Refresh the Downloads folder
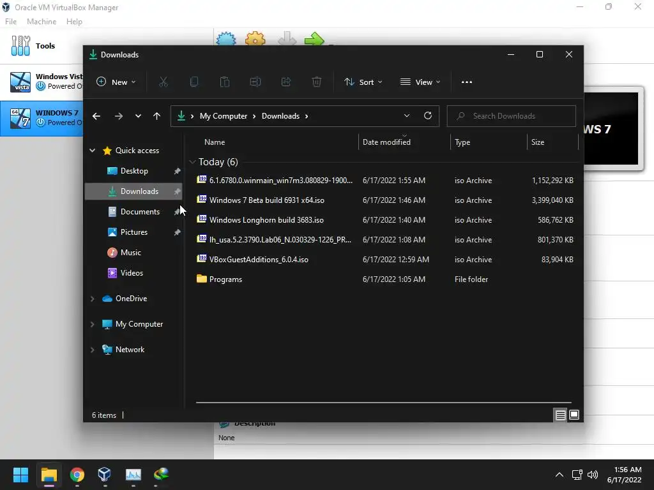Image resolution: width=654 pixels, height=490 pixels. 427,116
